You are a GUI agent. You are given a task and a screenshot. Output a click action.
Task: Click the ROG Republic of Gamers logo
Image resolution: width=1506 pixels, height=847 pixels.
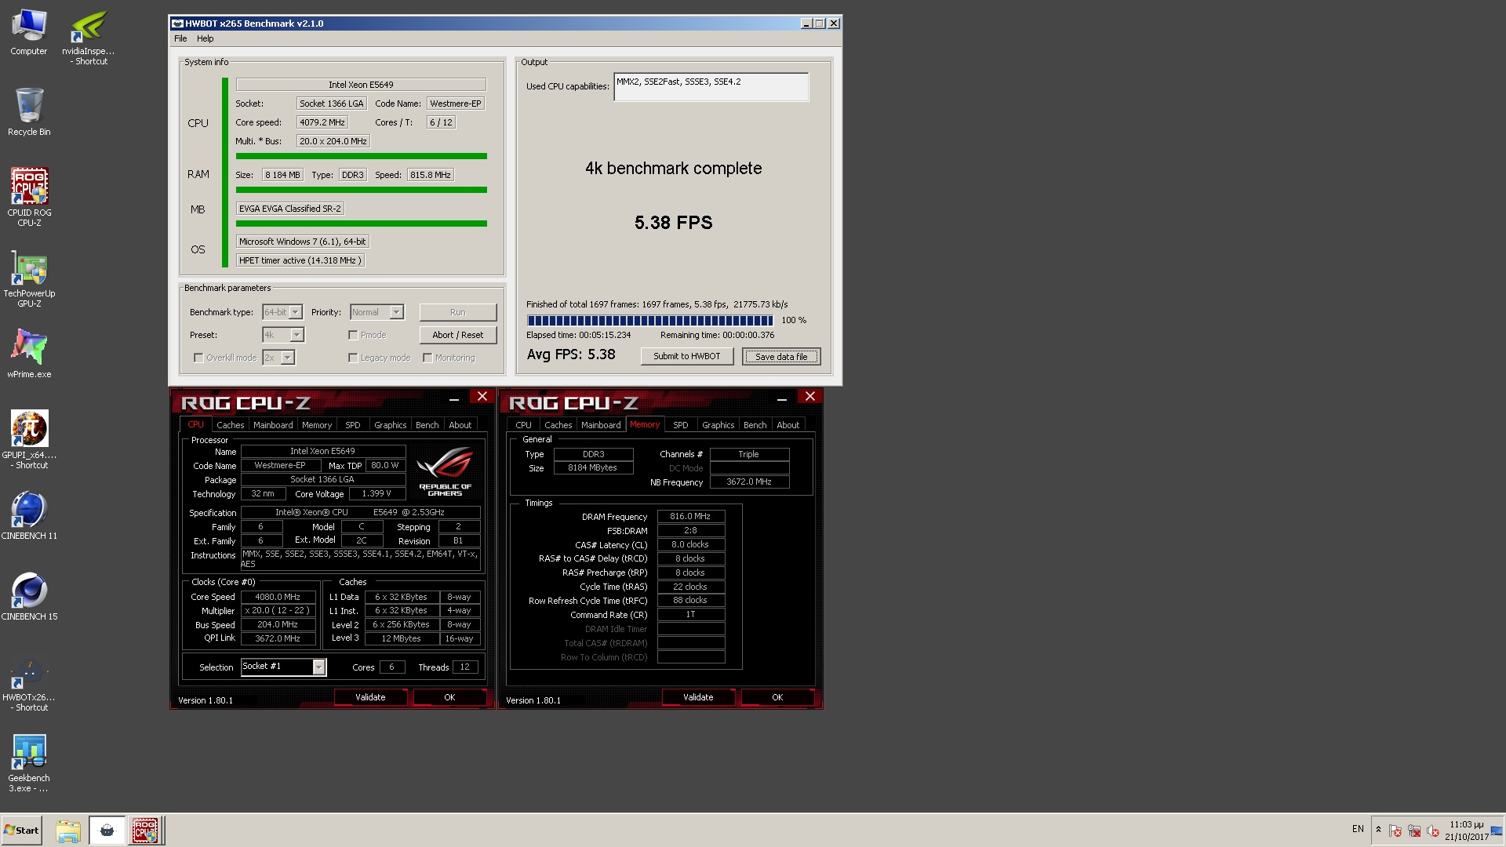[x=445, y=471]
